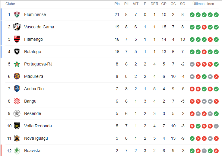222x156 pixels.
Task: Select the Flamengo red-black crest
Action: coord(17,39)
